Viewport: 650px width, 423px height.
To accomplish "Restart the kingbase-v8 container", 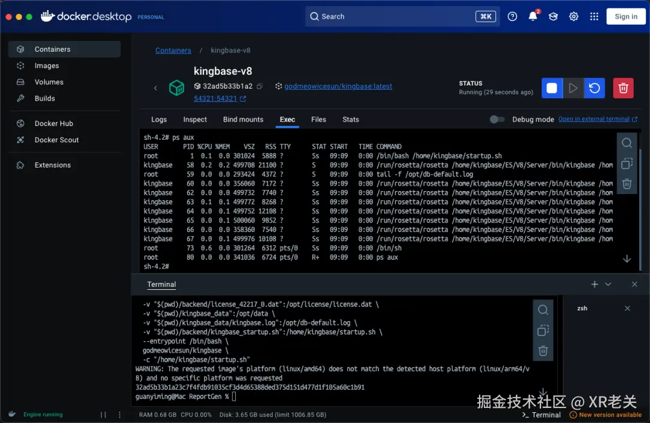I will (x=595, y=88).
